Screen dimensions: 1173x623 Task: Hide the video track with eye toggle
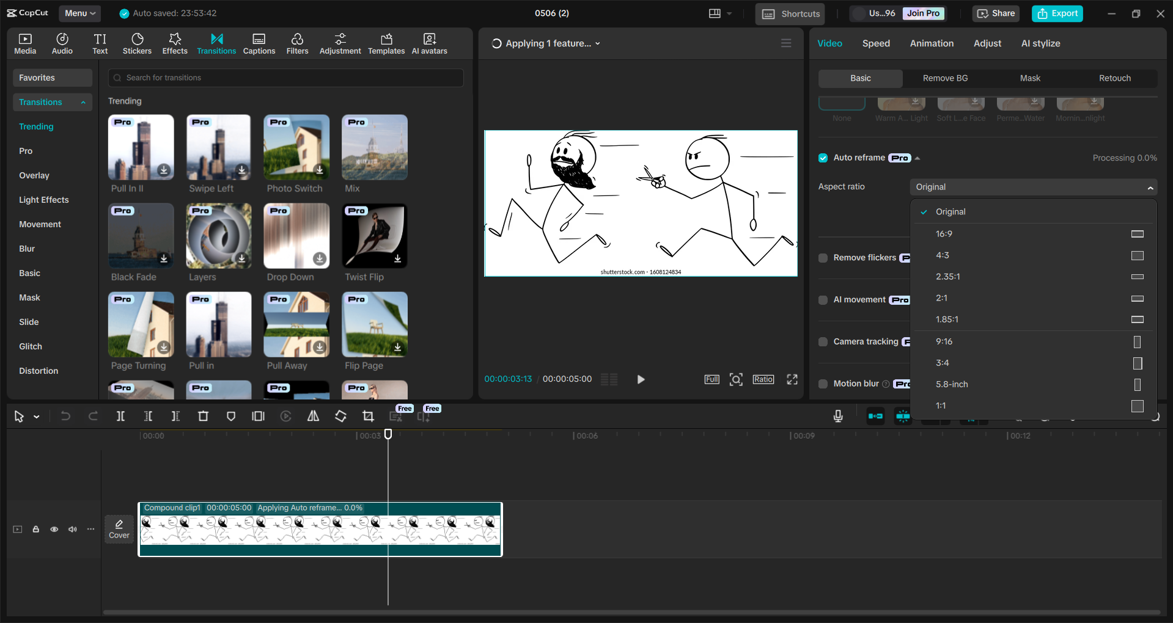54,529
